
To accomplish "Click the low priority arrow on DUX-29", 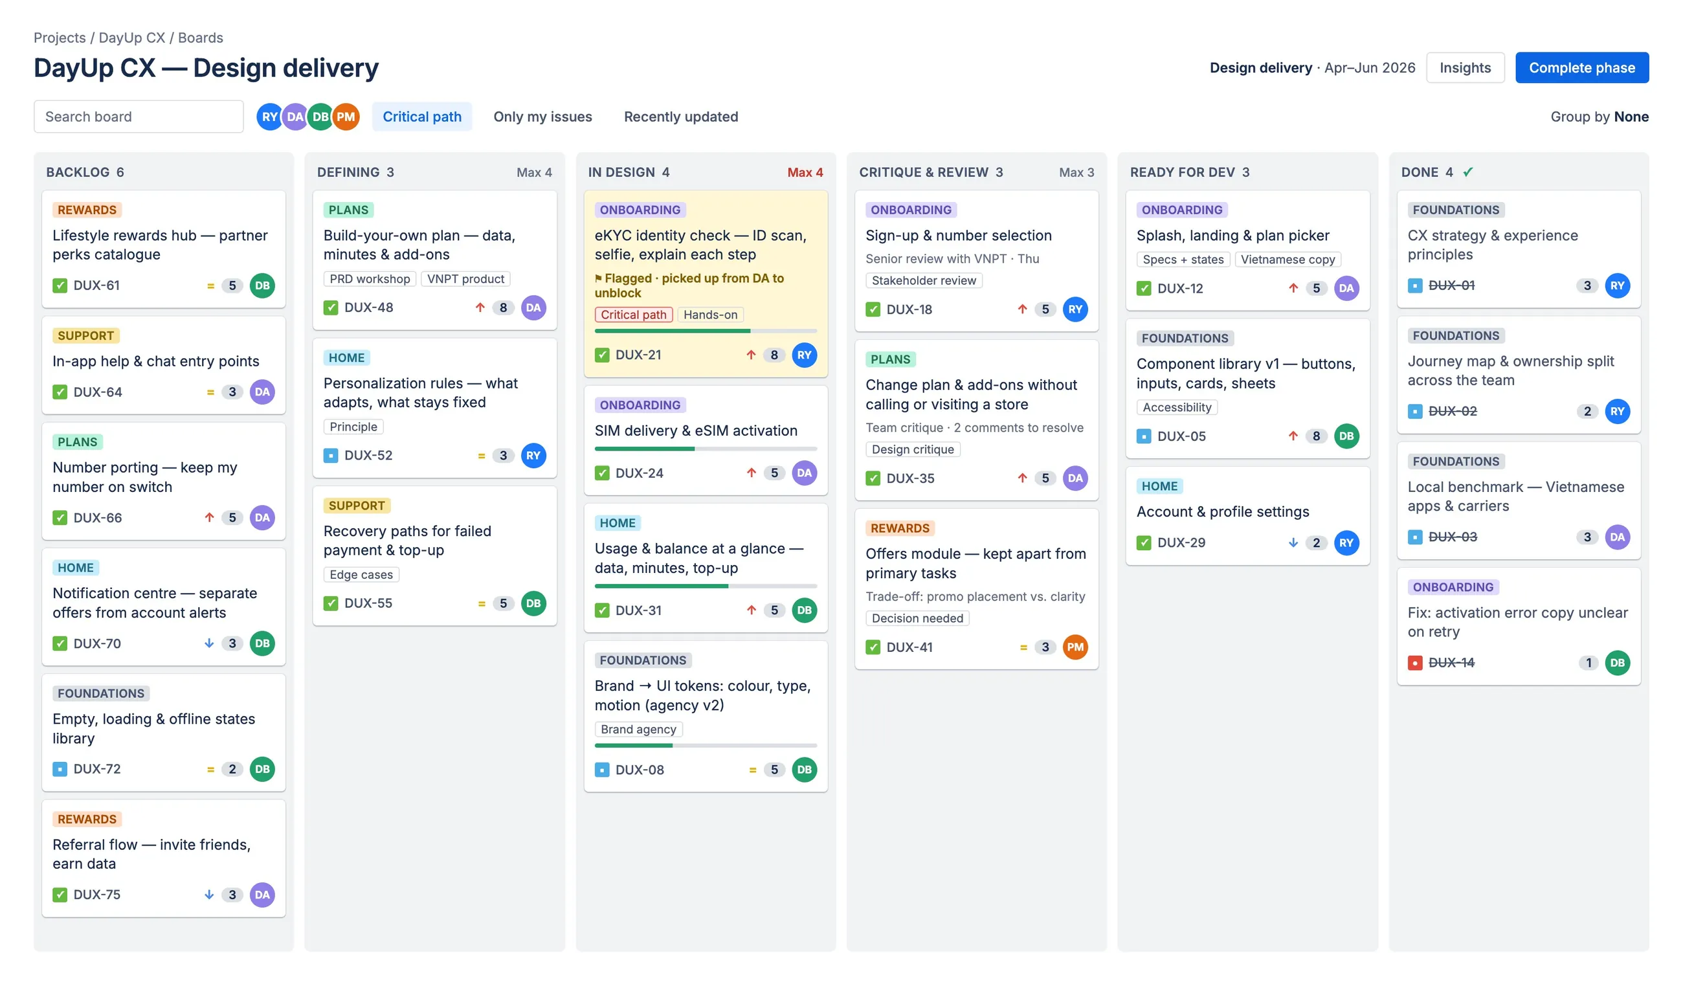I will [x=1293, y=542].
